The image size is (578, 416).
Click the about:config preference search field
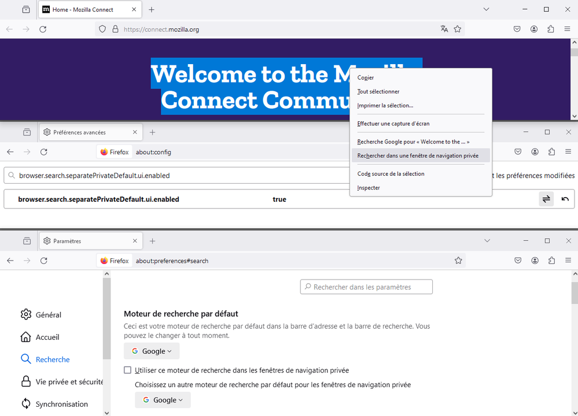(x=177, y=176)
